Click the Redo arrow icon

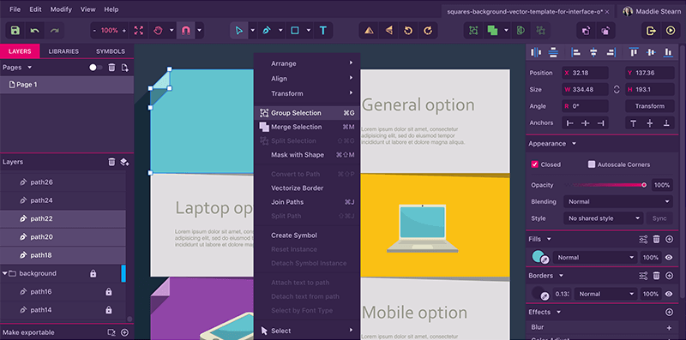55,31
